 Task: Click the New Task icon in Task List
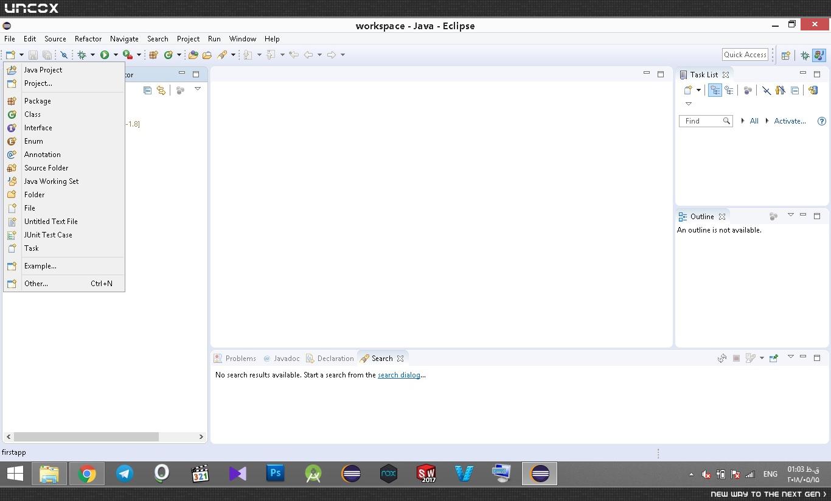[688, 90]
